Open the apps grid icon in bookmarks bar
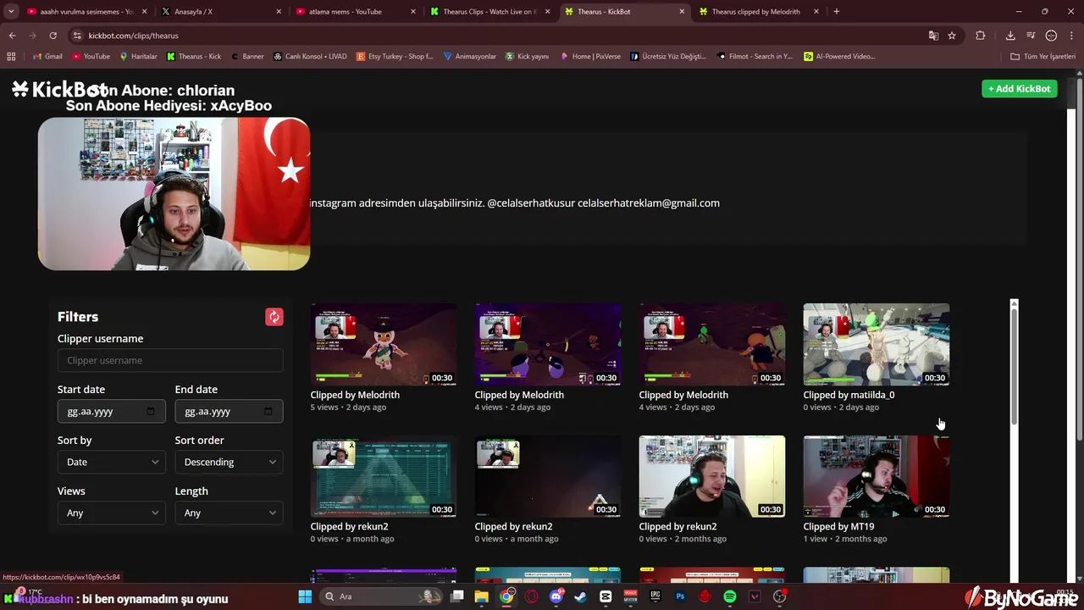The width and height of the screenshot is (1084, 610). click(x=11, y=57)
